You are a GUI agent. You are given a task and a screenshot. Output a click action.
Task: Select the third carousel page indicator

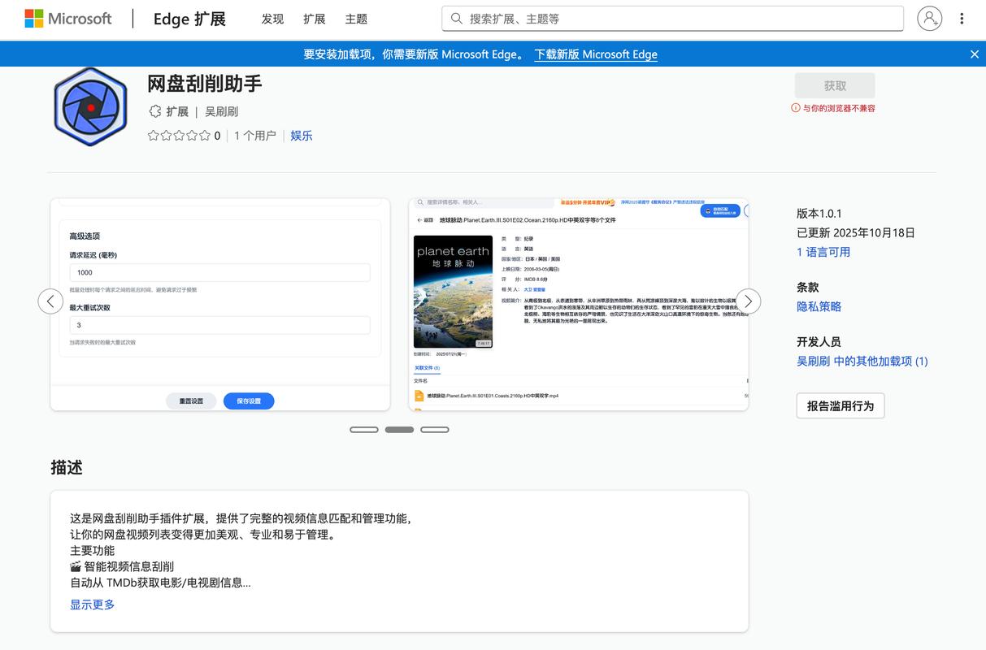click(435, 430)
